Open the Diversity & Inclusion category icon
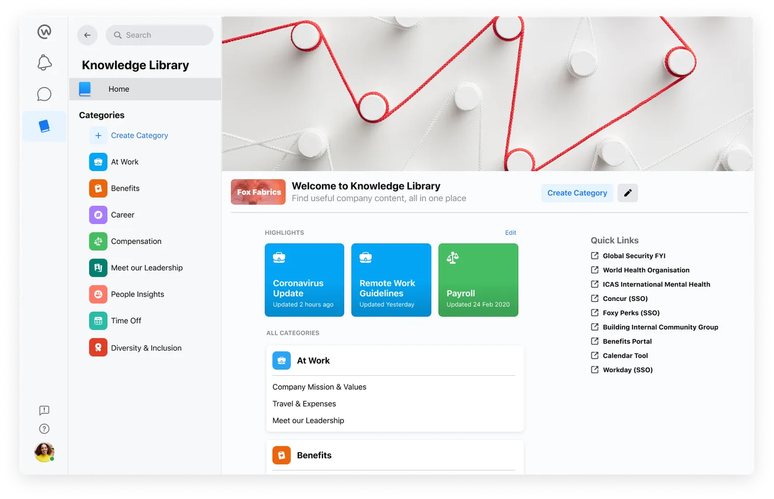This screenshot has height=499, width=774. pyautogui.click(x=98, y=347)
